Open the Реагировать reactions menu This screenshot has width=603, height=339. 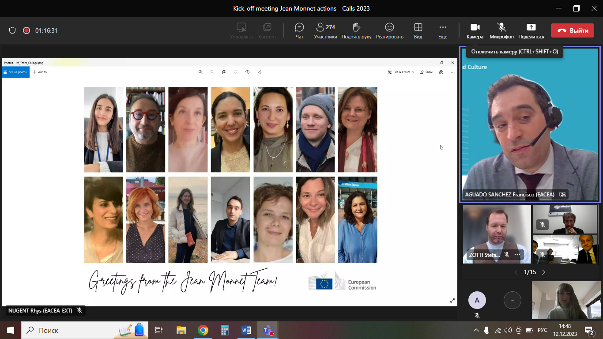pyautogui.click(x=389, y=30)
